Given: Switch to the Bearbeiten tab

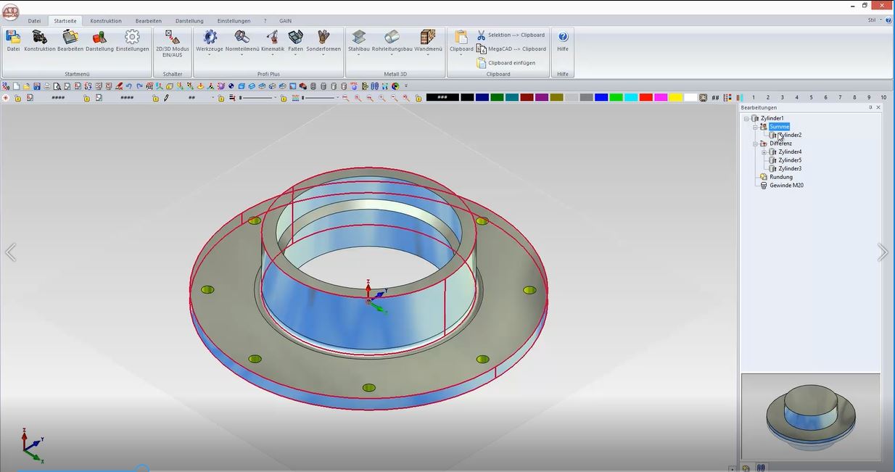Looking at the screenshot, I should click(x=149, y=21).
